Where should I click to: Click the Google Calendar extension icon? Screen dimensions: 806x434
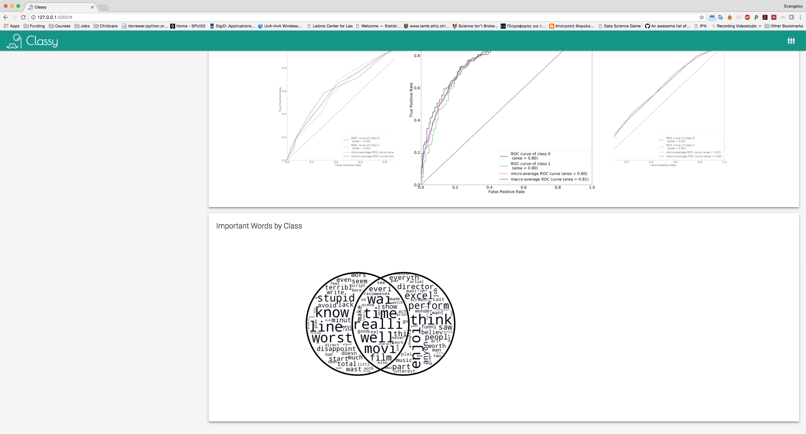(712, 17)
